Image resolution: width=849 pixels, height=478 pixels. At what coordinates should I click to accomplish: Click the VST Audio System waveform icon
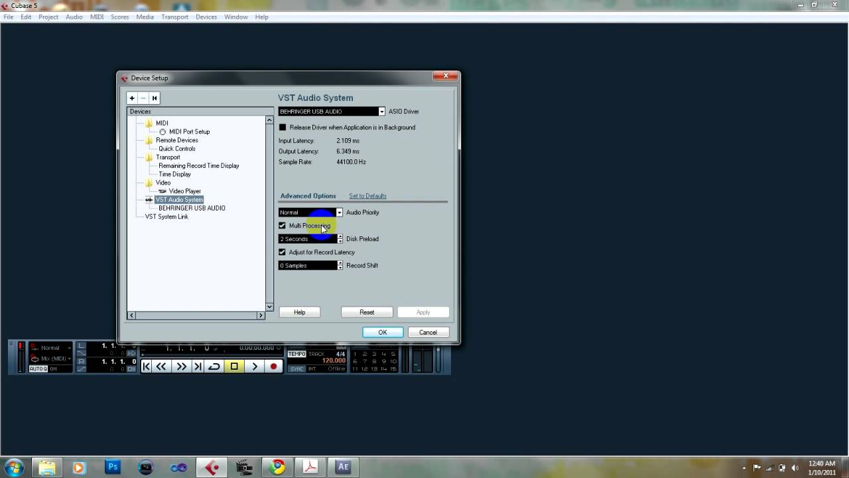pyautogui.click(x=149, y=200)
